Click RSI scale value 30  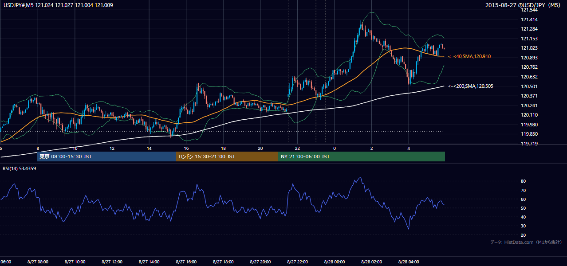pyautogui.click(x=523, y=227)
